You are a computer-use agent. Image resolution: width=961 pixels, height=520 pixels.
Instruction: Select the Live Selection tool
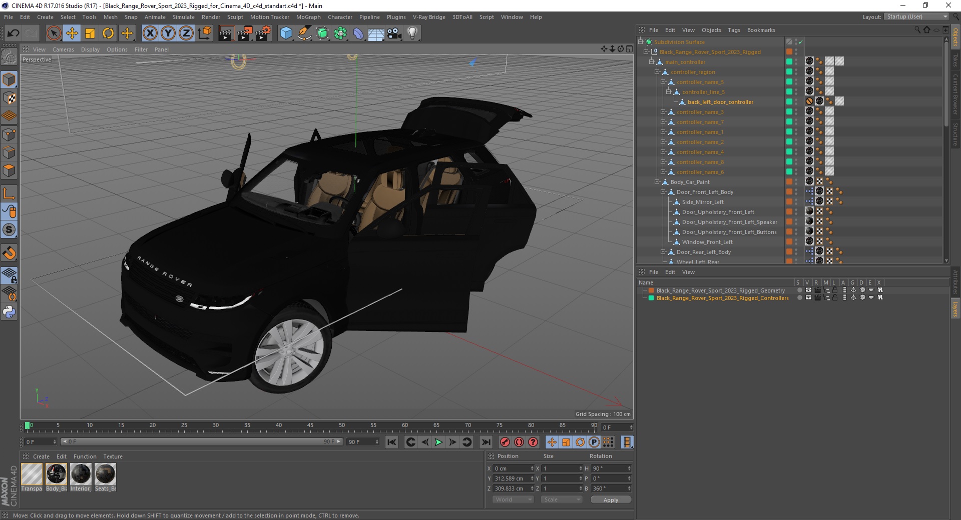[x=54, y=33]
